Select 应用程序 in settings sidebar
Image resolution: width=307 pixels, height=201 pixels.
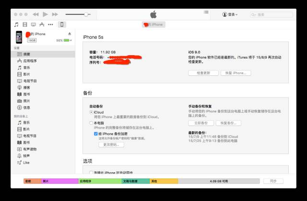coord(43,61)
